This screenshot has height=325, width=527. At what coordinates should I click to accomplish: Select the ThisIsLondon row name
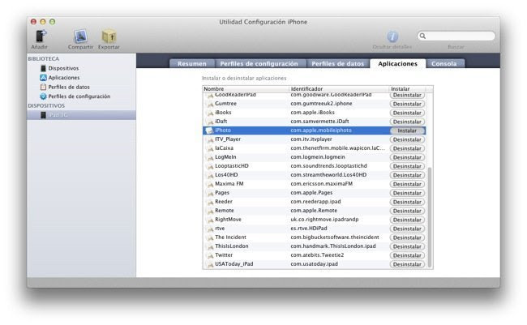[x=232, y=246]
